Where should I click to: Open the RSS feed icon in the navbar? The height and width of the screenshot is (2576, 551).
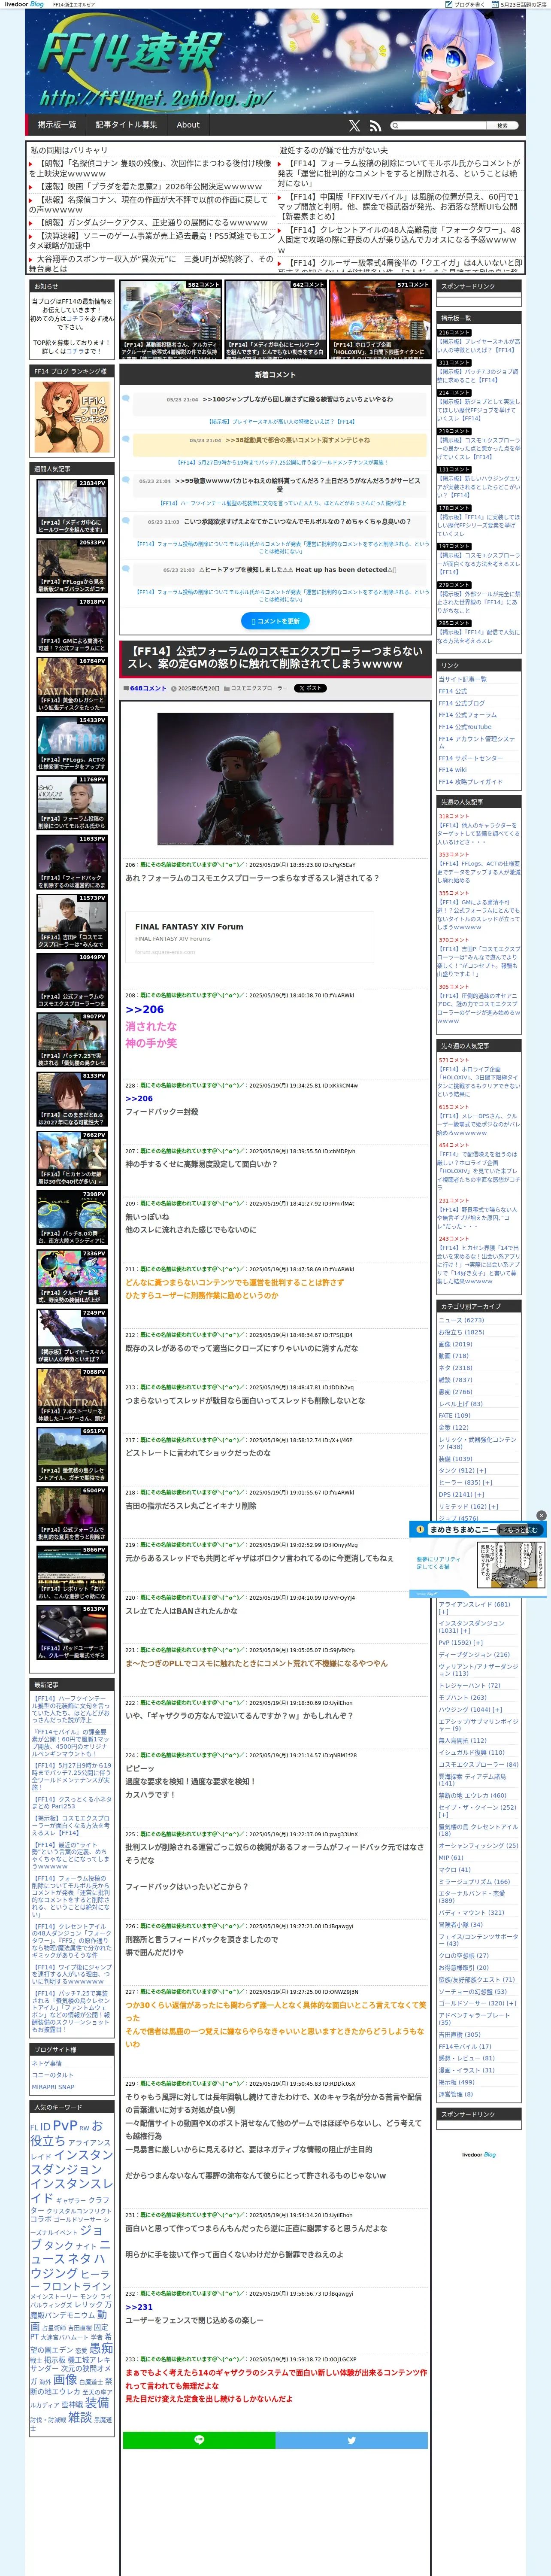(375, 126)
